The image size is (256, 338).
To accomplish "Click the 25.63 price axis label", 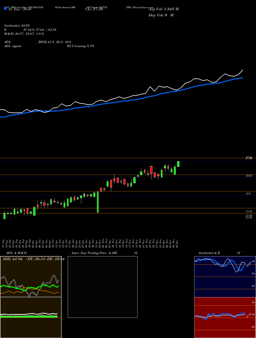I will 249,176.
